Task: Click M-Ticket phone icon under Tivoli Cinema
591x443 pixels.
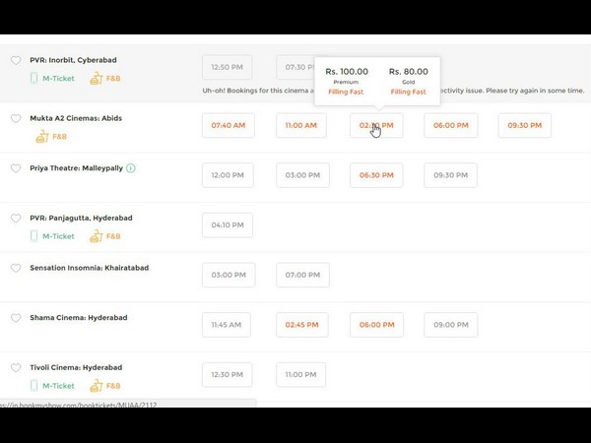Action: point(33,386)
